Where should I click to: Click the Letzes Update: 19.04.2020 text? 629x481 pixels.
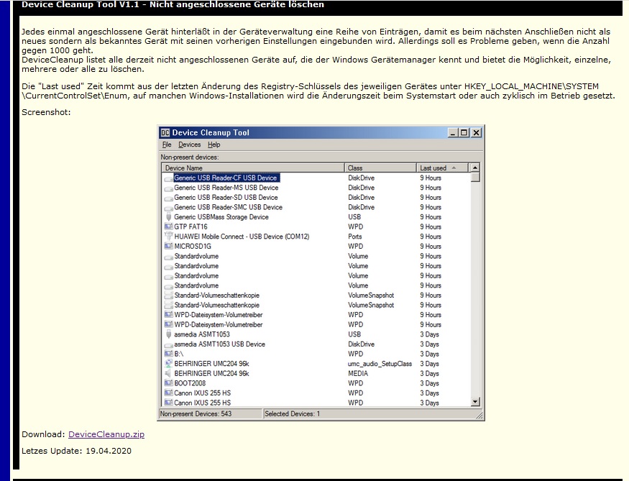[77, 451]
